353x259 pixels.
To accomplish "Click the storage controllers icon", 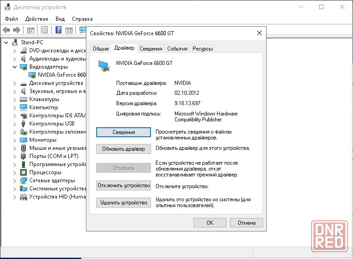I will 24,132.
